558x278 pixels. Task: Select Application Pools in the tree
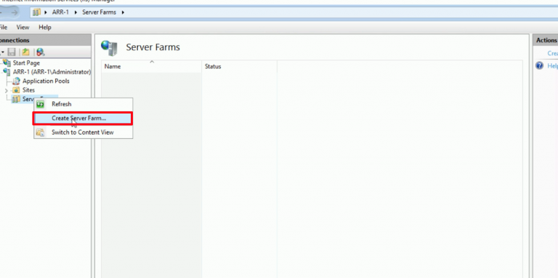click(46, 82)
